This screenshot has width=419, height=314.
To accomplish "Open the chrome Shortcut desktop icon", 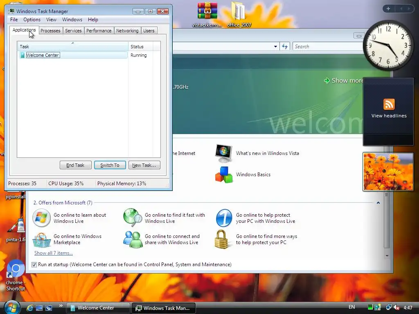I will [x=16, y=275].
